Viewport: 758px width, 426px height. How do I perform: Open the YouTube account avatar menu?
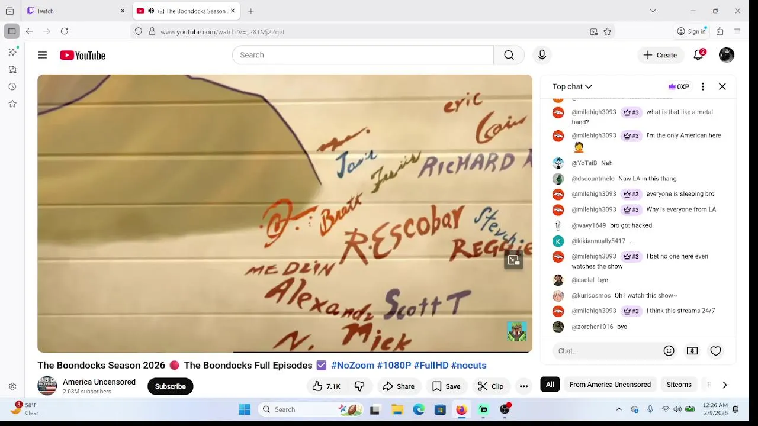[x=727, y=55]
